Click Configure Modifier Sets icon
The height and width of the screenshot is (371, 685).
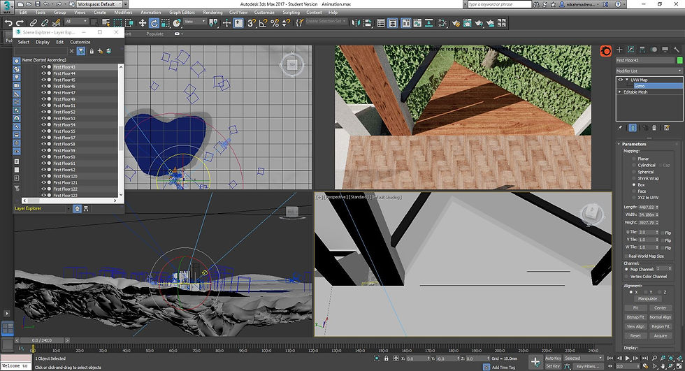pyautogui.click(x=667, y=128)
